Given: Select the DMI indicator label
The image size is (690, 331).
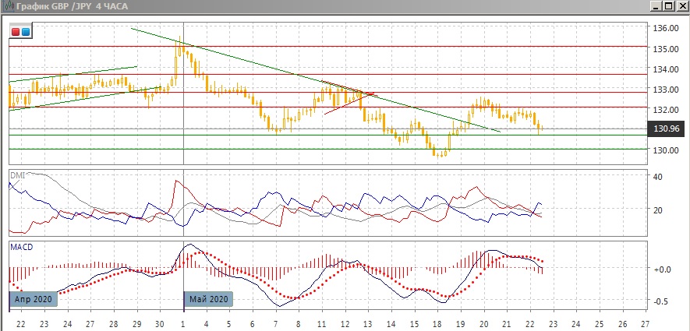Looking at the screenshot, I should (18, 175).
